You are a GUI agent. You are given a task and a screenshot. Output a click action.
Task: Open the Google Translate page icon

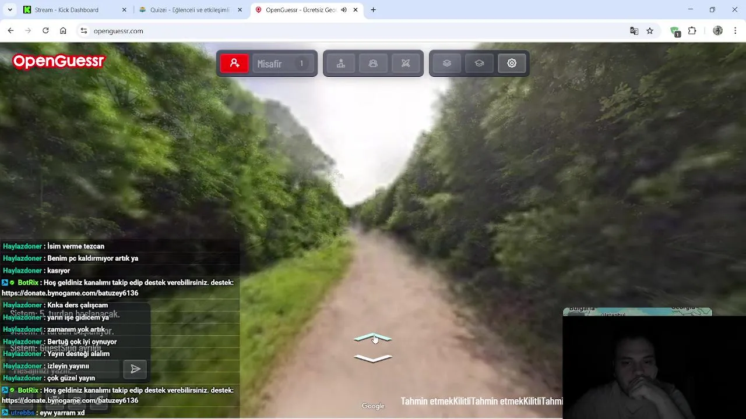tap(634, 31)
